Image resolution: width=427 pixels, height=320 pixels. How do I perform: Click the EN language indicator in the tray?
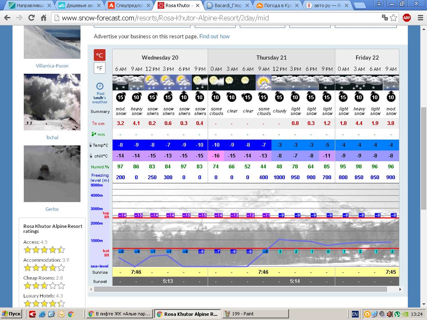pos(355,314)
